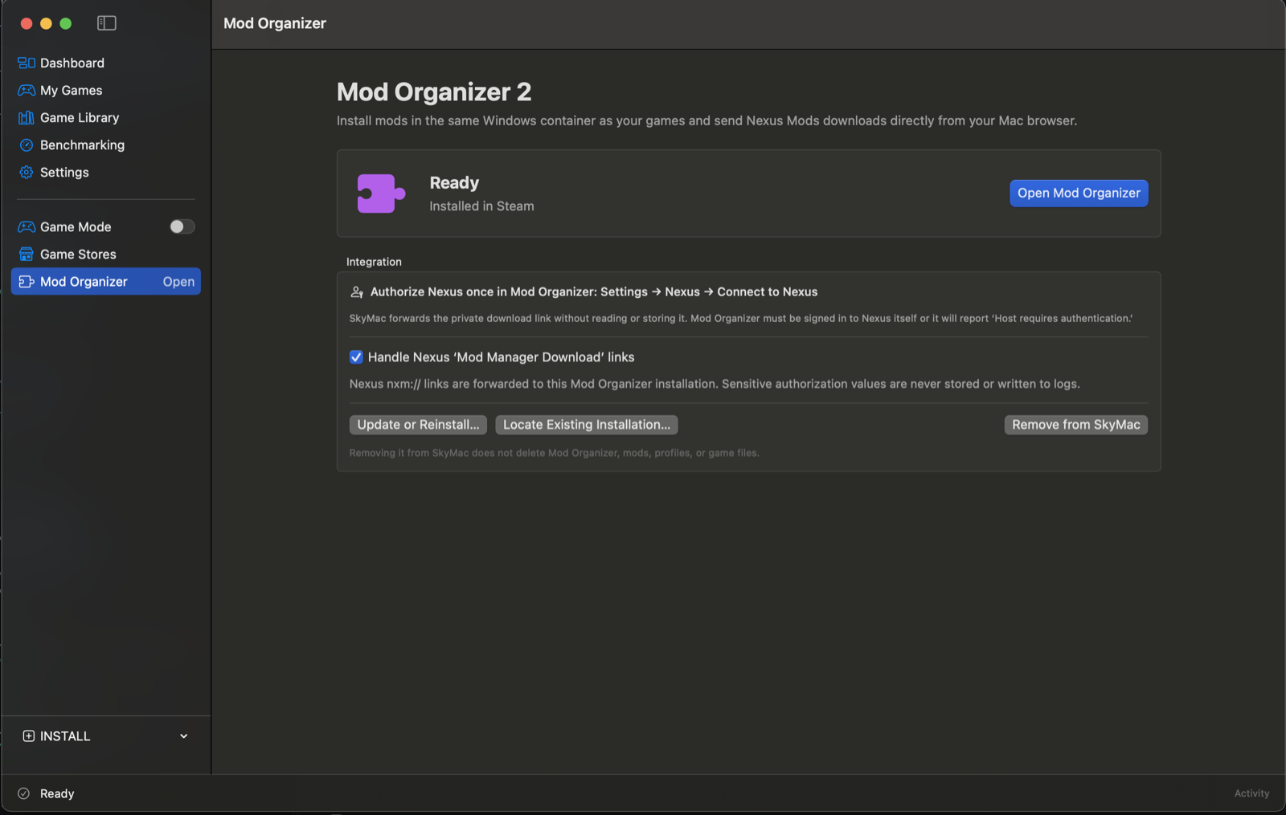1286x815 pixels.
Task: Click Remove from SkyMac button
Action: [1076, 425]
